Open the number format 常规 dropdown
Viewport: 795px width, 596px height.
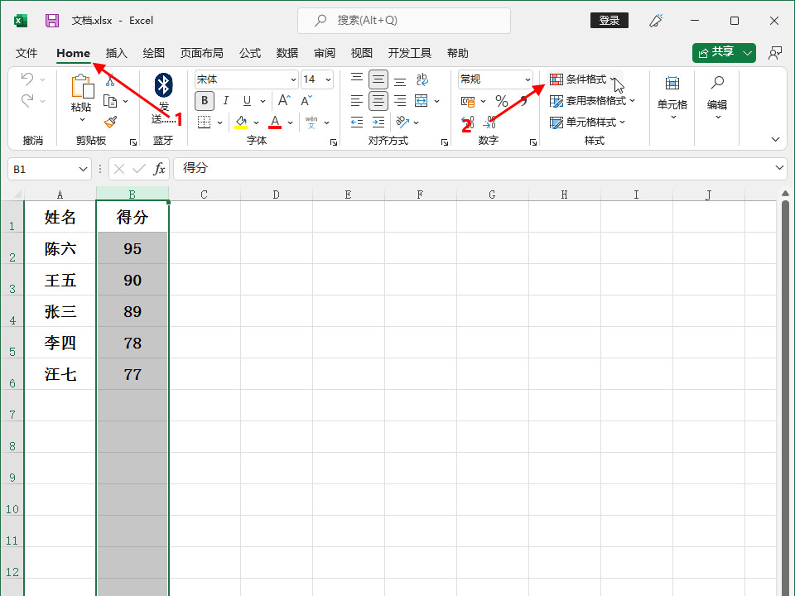point(528,79)
